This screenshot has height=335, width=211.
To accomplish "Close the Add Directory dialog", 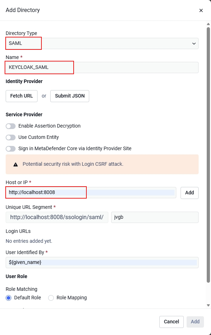I will click(x=201, y=11).
